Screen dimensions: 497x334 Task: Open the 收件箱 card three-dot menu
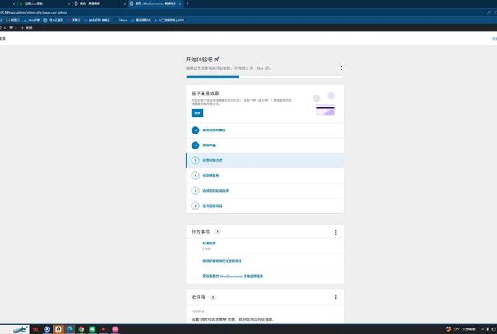(x=335, y=297)
